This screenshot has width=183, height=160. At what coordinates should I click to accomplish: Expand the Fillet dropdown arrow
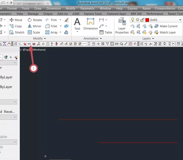61,26
